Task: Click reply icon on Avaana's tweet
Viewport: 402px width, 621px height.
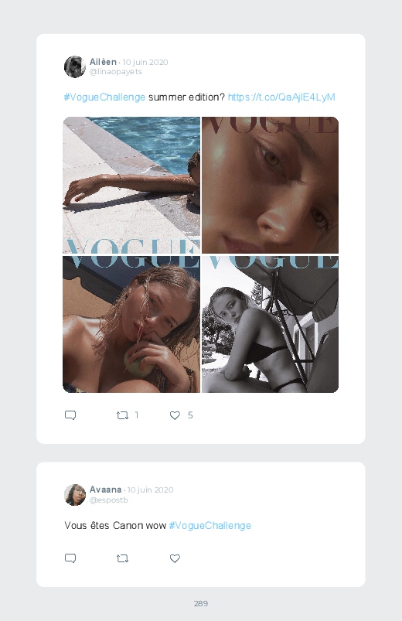Action: (x=70, y=558)
